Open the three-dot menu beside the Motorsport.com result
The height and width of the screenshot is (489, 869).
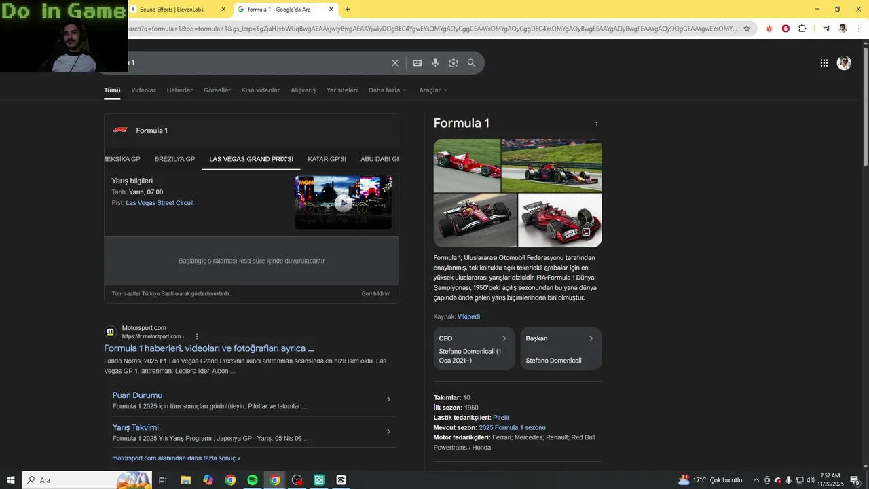(197, 336)
